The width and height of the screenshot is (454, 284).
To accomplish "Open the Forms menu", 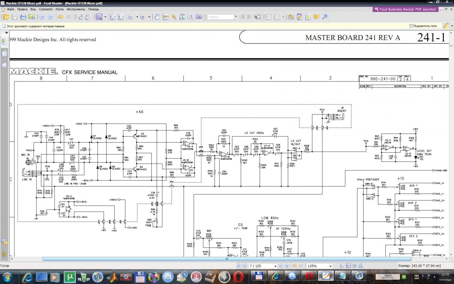I will [x=60, y=9].
